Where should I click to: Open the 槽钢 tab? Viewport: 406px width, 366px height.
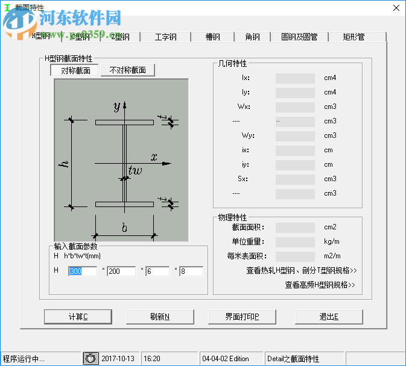tap(212, 37)
